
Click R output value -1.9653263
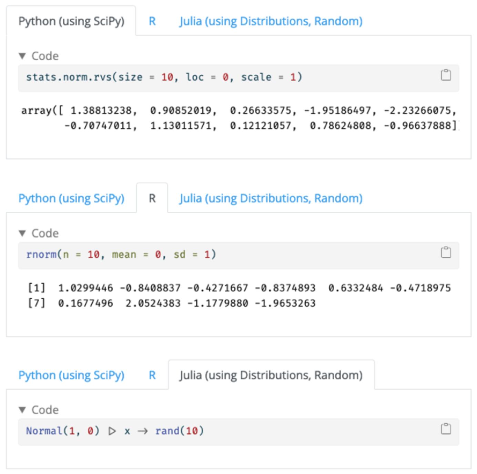285,303
